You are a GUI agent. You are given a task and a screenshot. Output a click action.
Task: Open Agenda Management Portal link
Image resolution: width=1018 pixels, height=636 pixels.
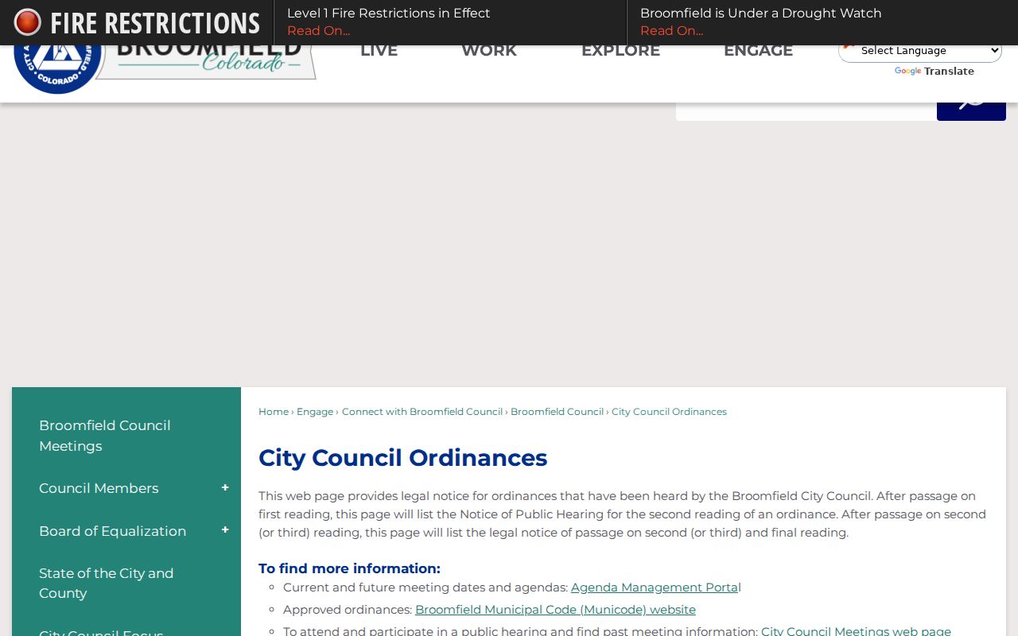click(655, 588)
